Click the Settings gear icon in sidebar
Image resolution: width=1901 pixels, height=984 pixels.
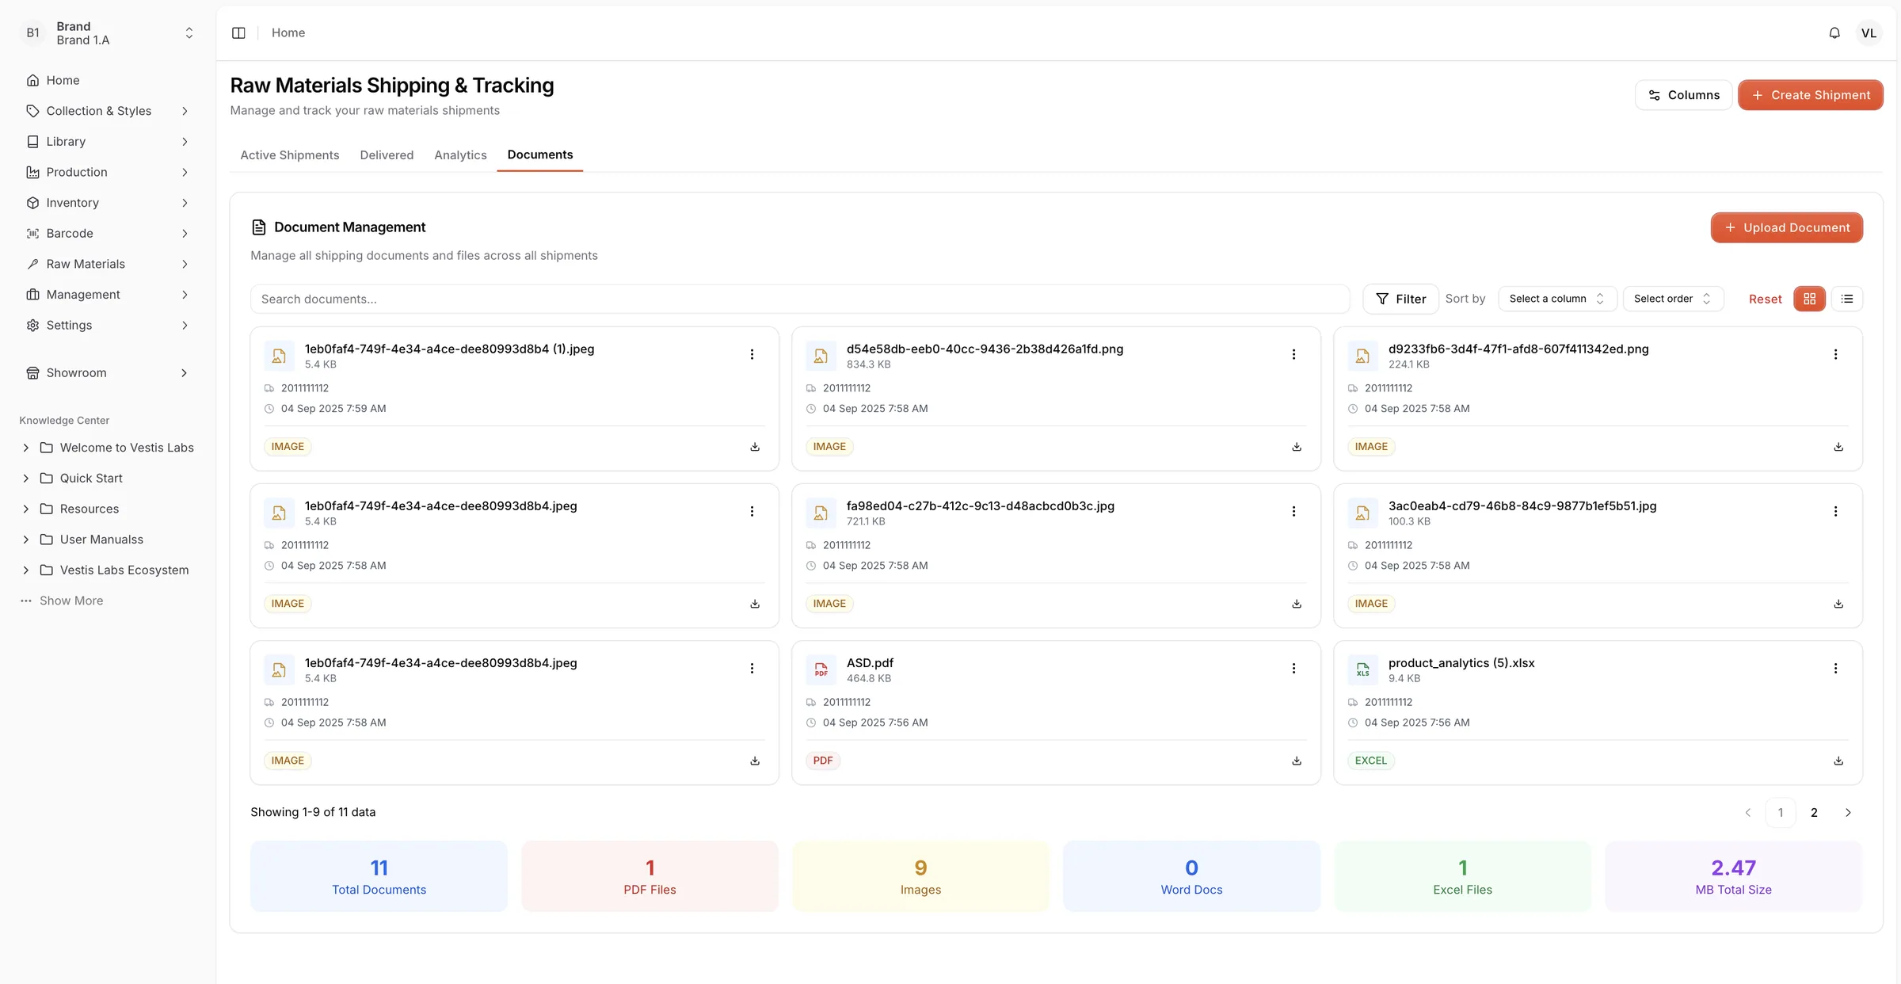[32, 325]
